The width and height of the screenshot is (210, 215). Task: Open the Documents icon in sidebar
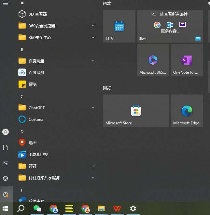(6, 147)
